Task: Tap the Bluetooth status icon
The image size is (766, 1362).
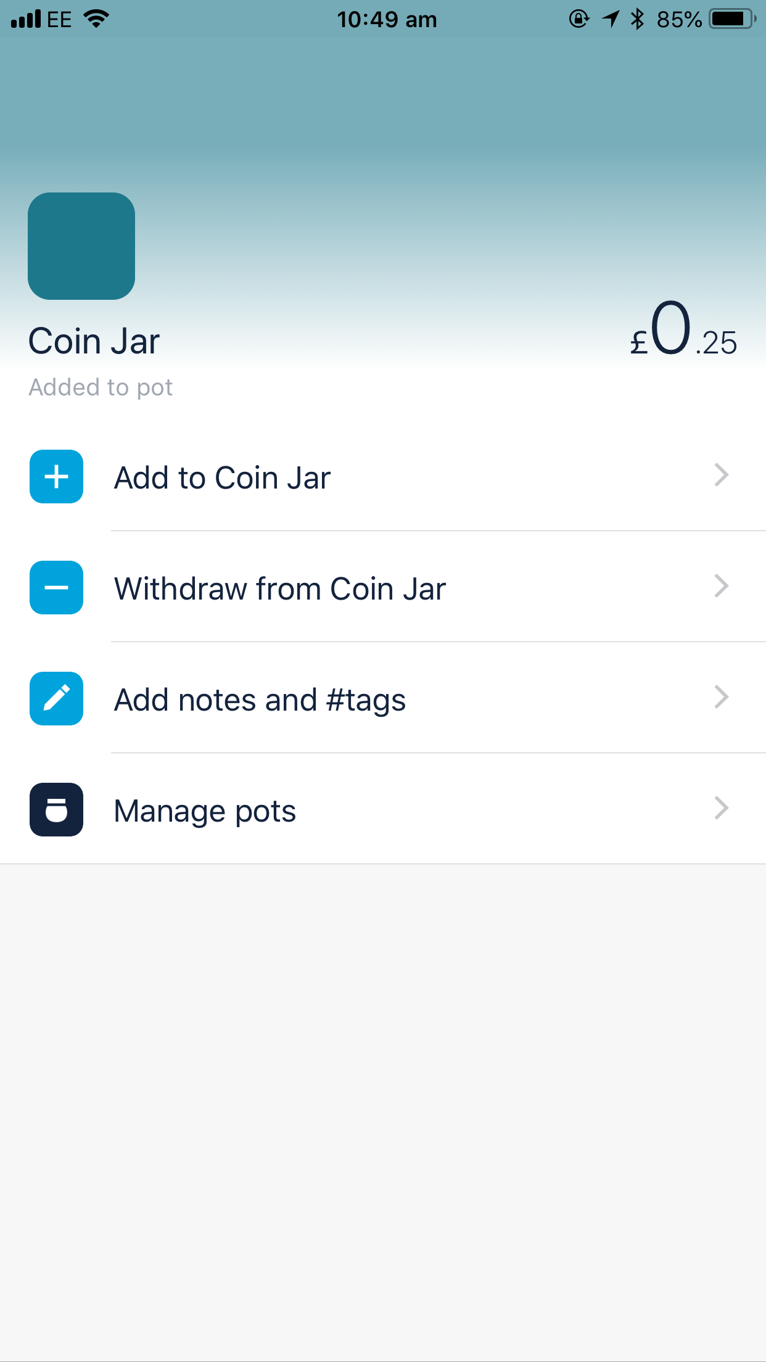Action: pos(637,19)
